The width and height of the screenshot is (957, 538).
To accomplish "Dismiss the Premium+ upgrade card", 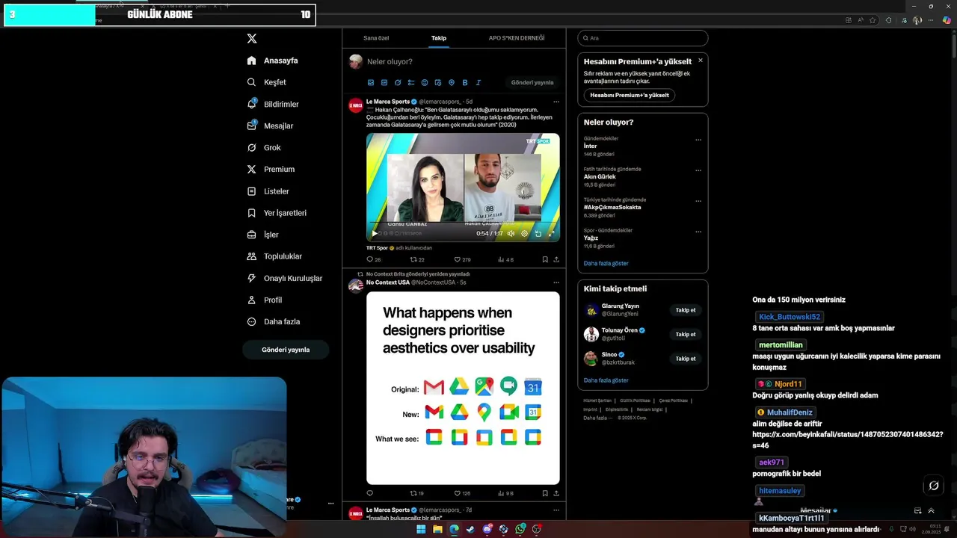I will point(700,61).
